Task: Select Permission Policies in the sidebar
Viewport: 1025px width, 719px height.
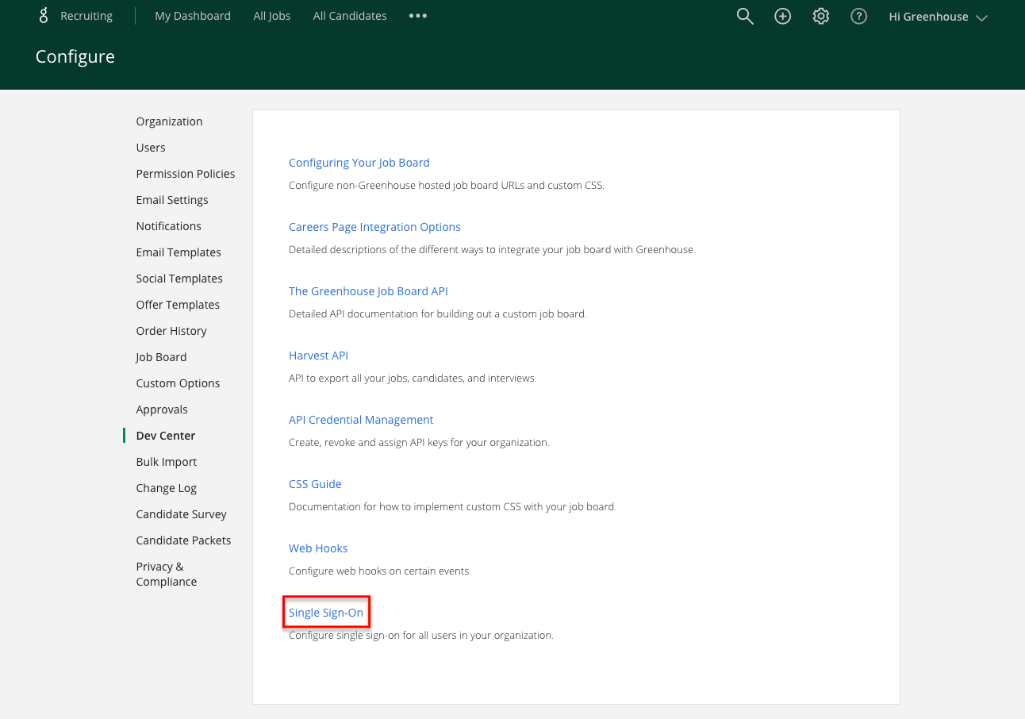Action: click(186, 174)
